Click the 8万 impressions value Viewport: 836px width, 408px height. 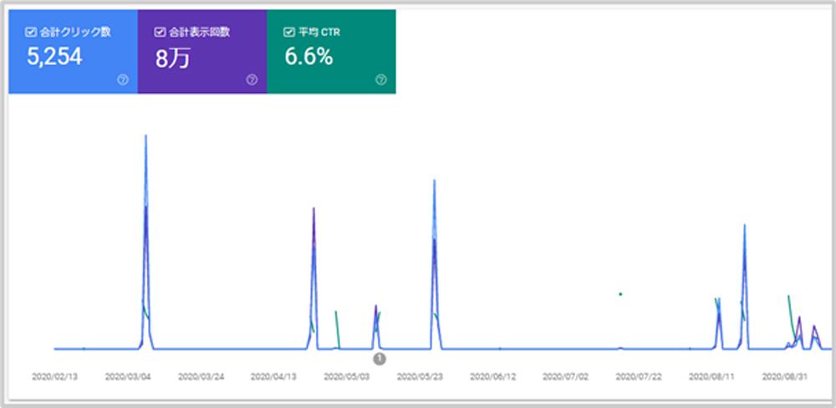coord(174,59)
